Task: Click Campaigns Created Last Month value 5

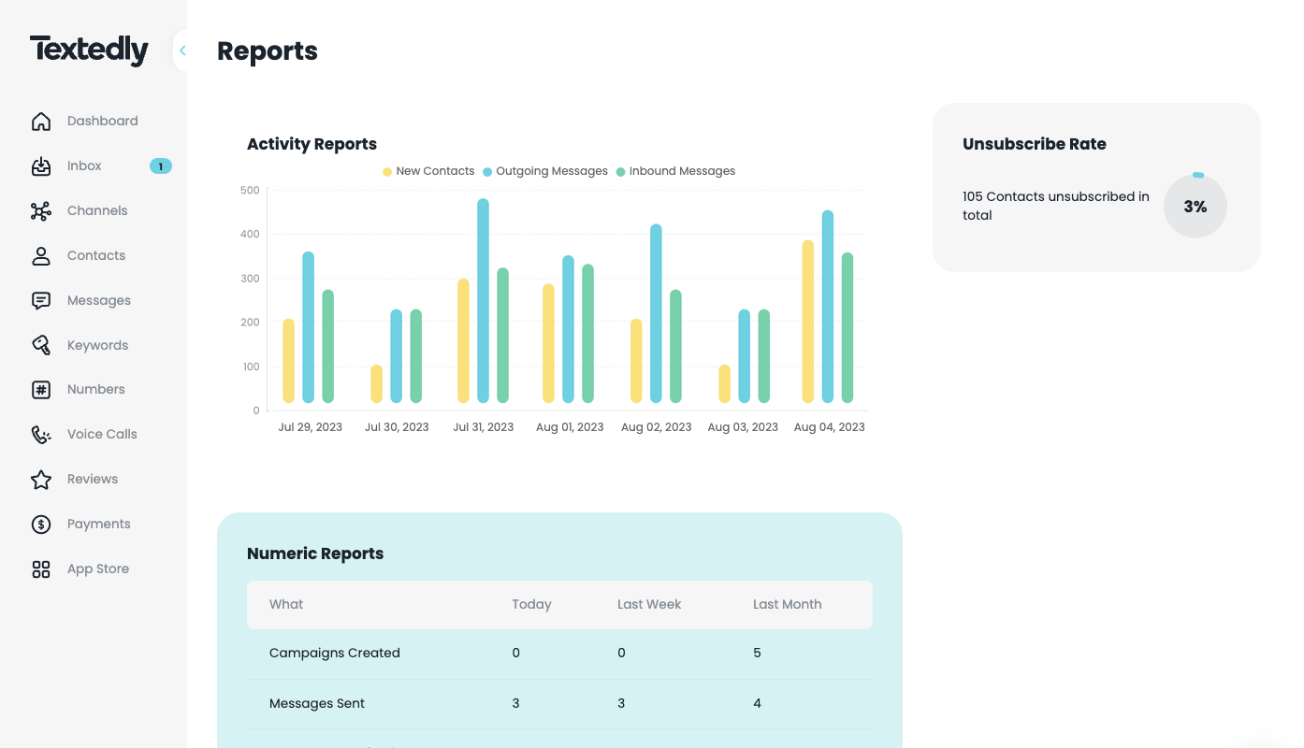Action: pos(757,653)
